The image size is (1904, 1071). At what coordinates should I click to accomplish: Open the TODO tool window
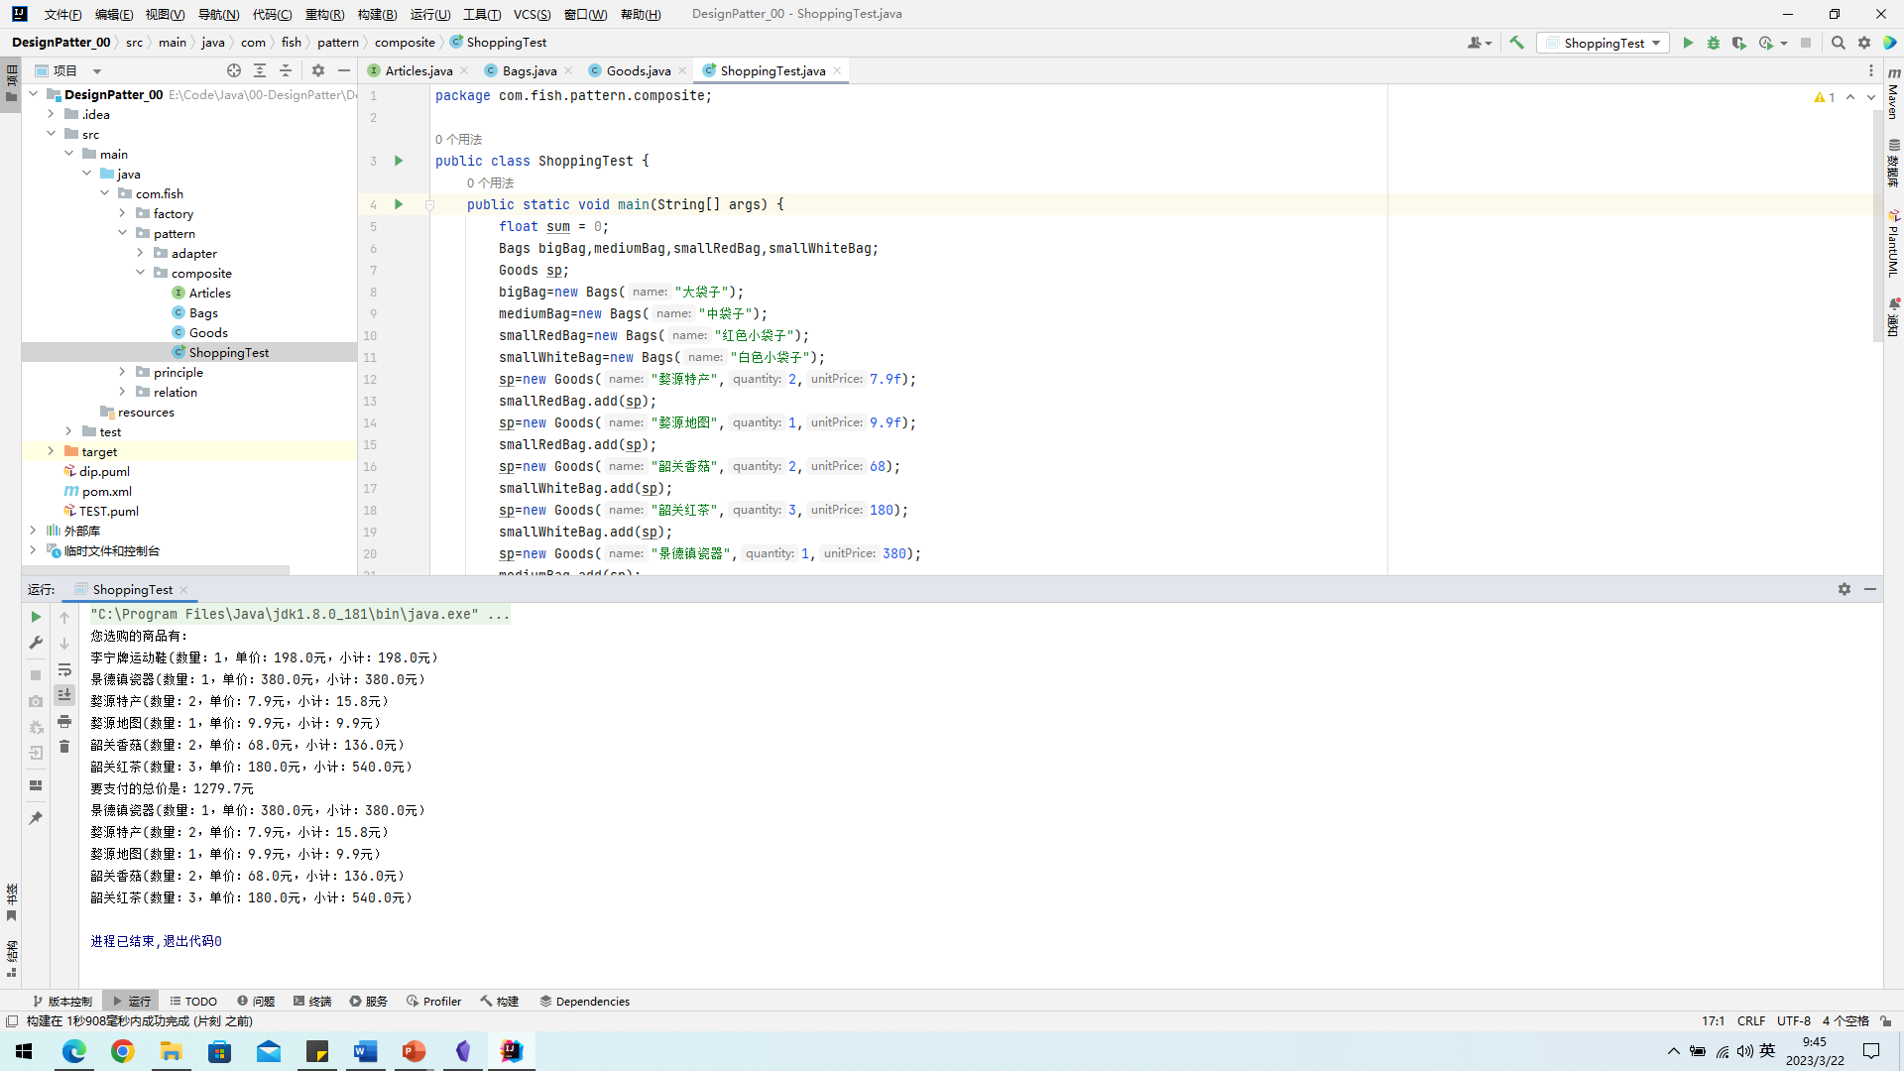(x=192, y=1001)
